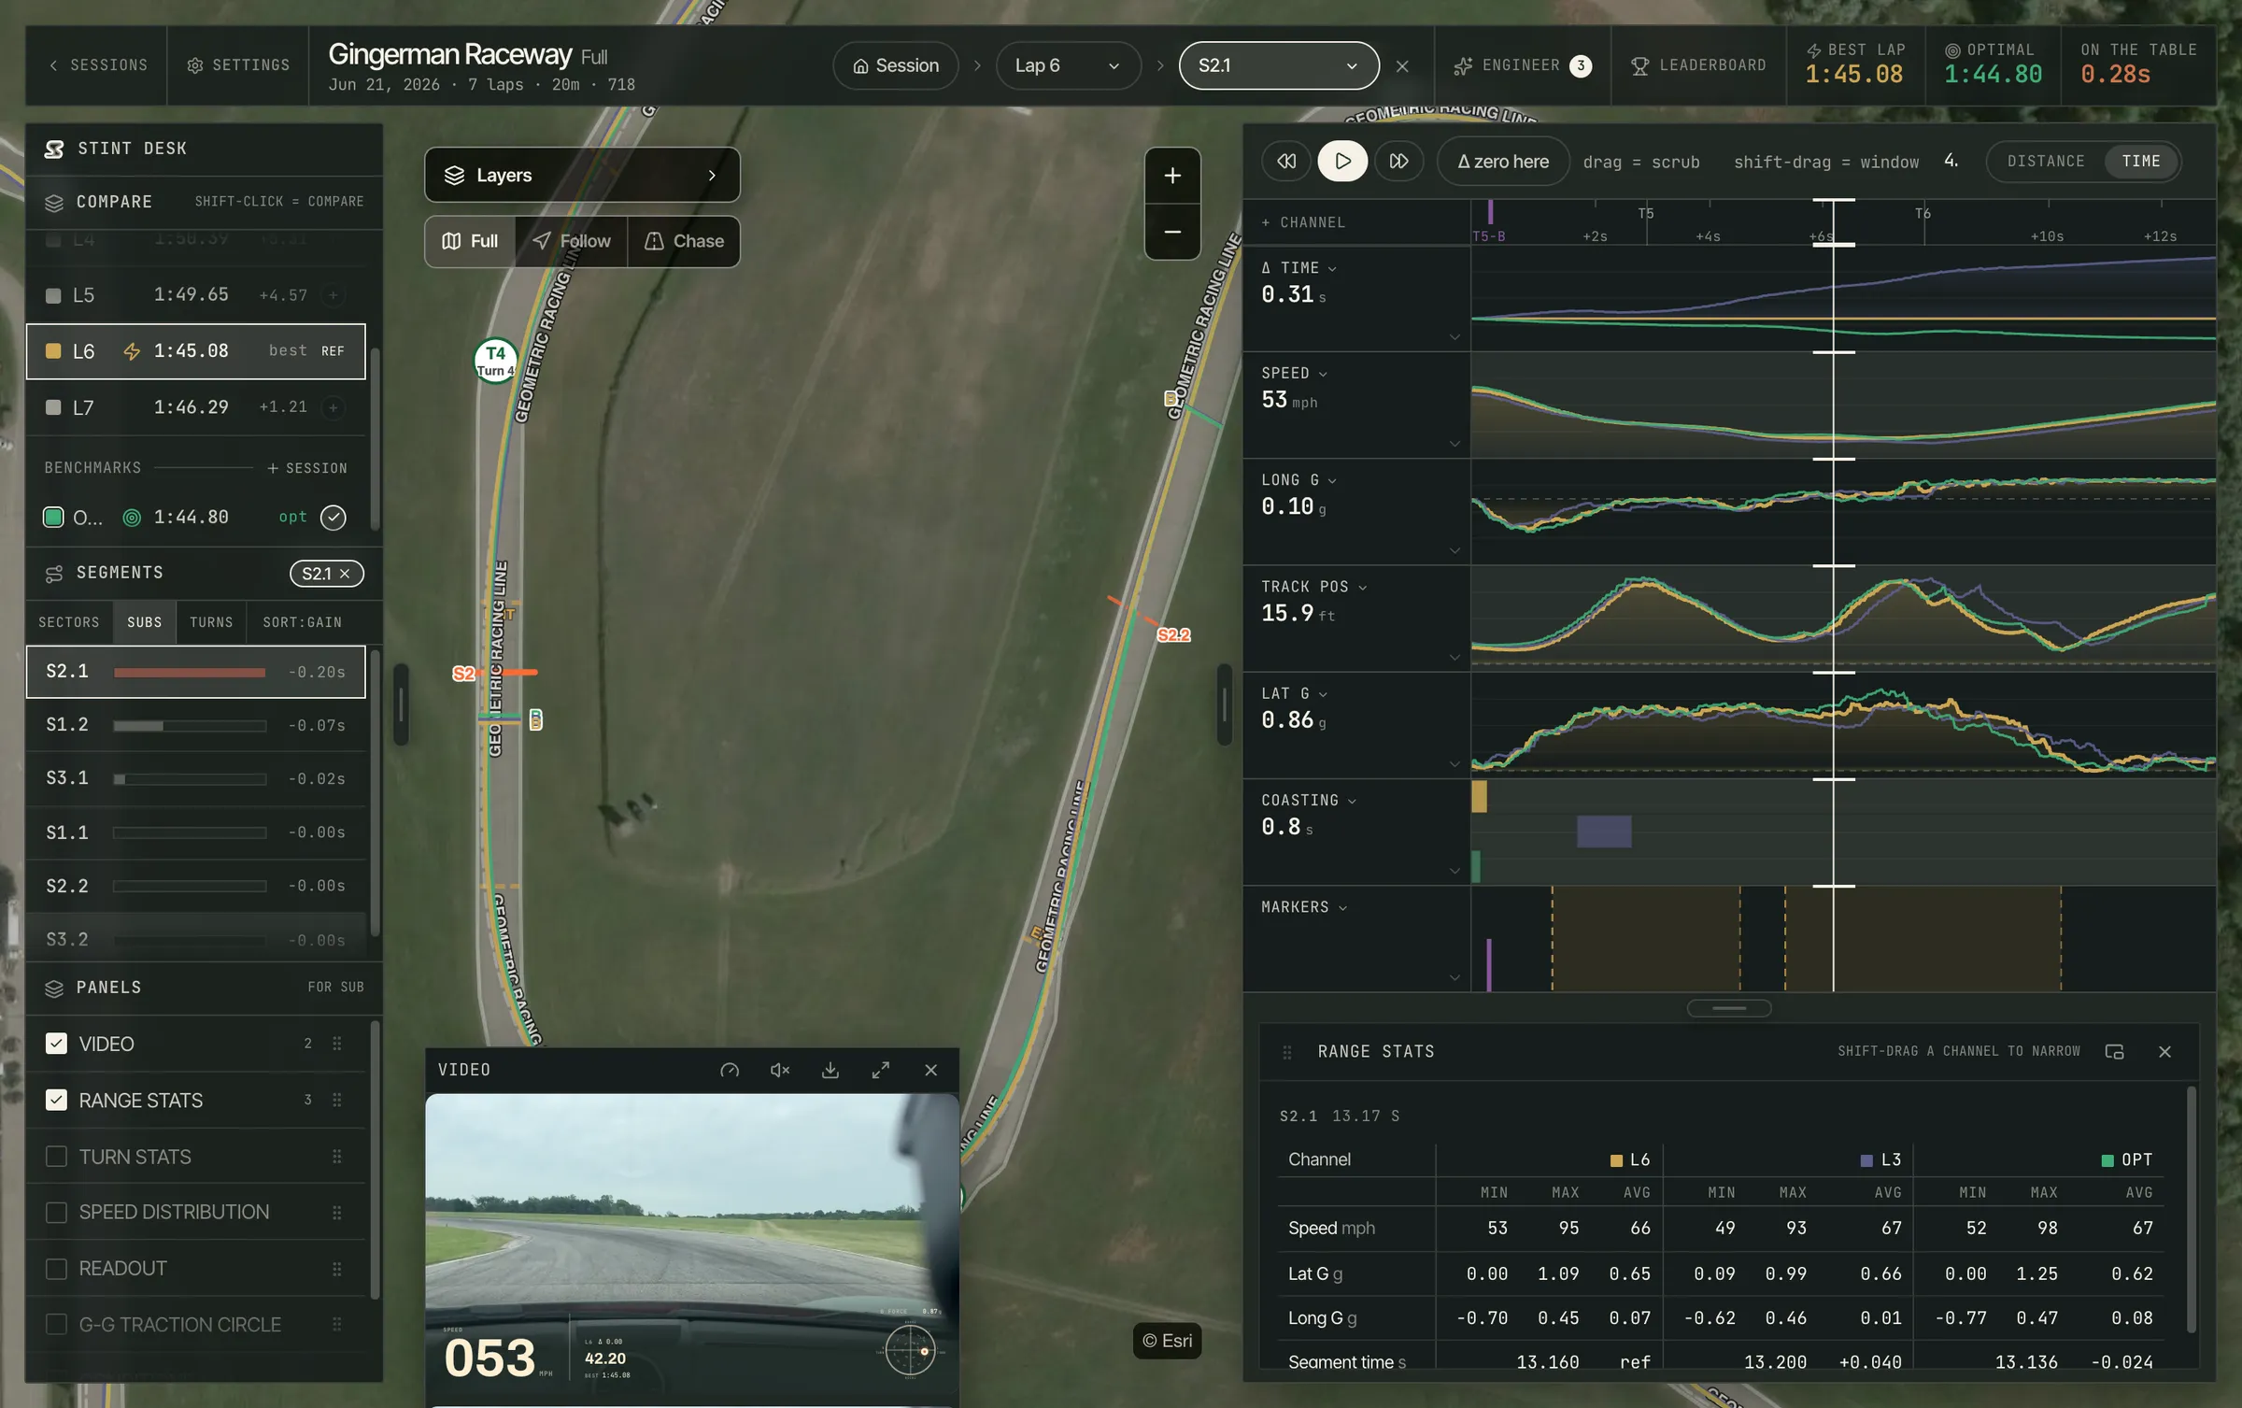2242x1408 pixels.
Task: Open the S2.1 segment dropdown
Action: (1278, 65)
